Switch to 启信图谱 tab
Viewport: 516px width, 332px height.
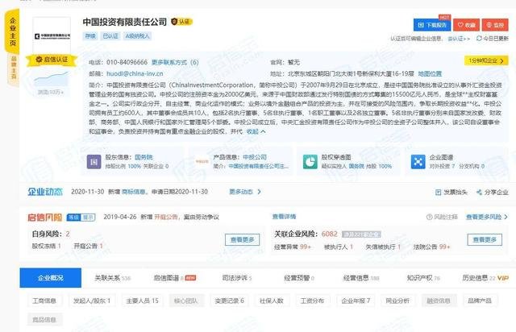(x=174, y=278)
